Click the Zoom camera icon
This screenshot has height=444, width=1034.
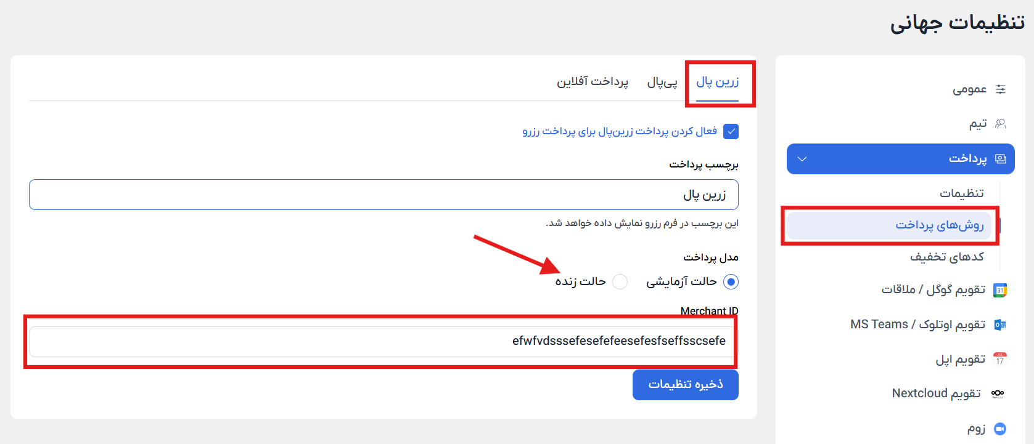pyautogui.click(x=1000, y=429)
